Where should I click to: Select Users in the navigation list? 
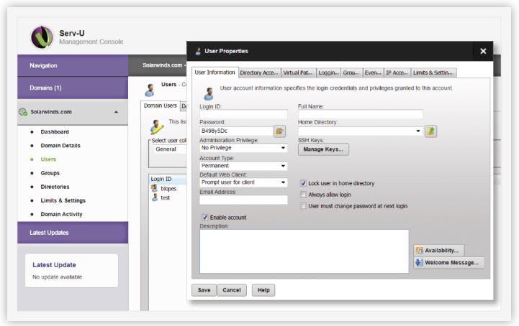48,159
